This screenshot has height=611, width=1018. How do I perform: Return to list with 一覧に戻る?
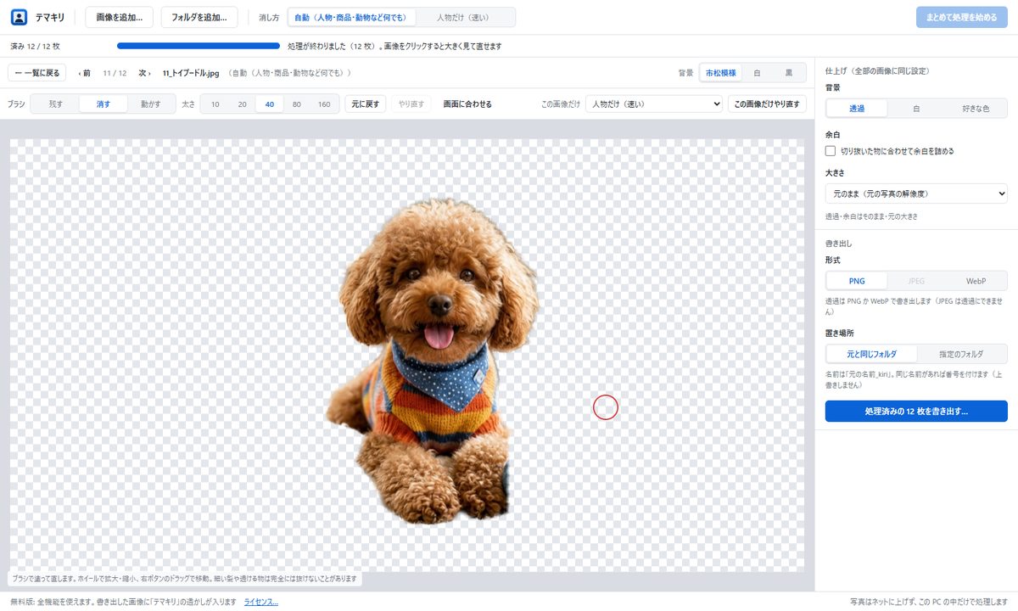37,73
